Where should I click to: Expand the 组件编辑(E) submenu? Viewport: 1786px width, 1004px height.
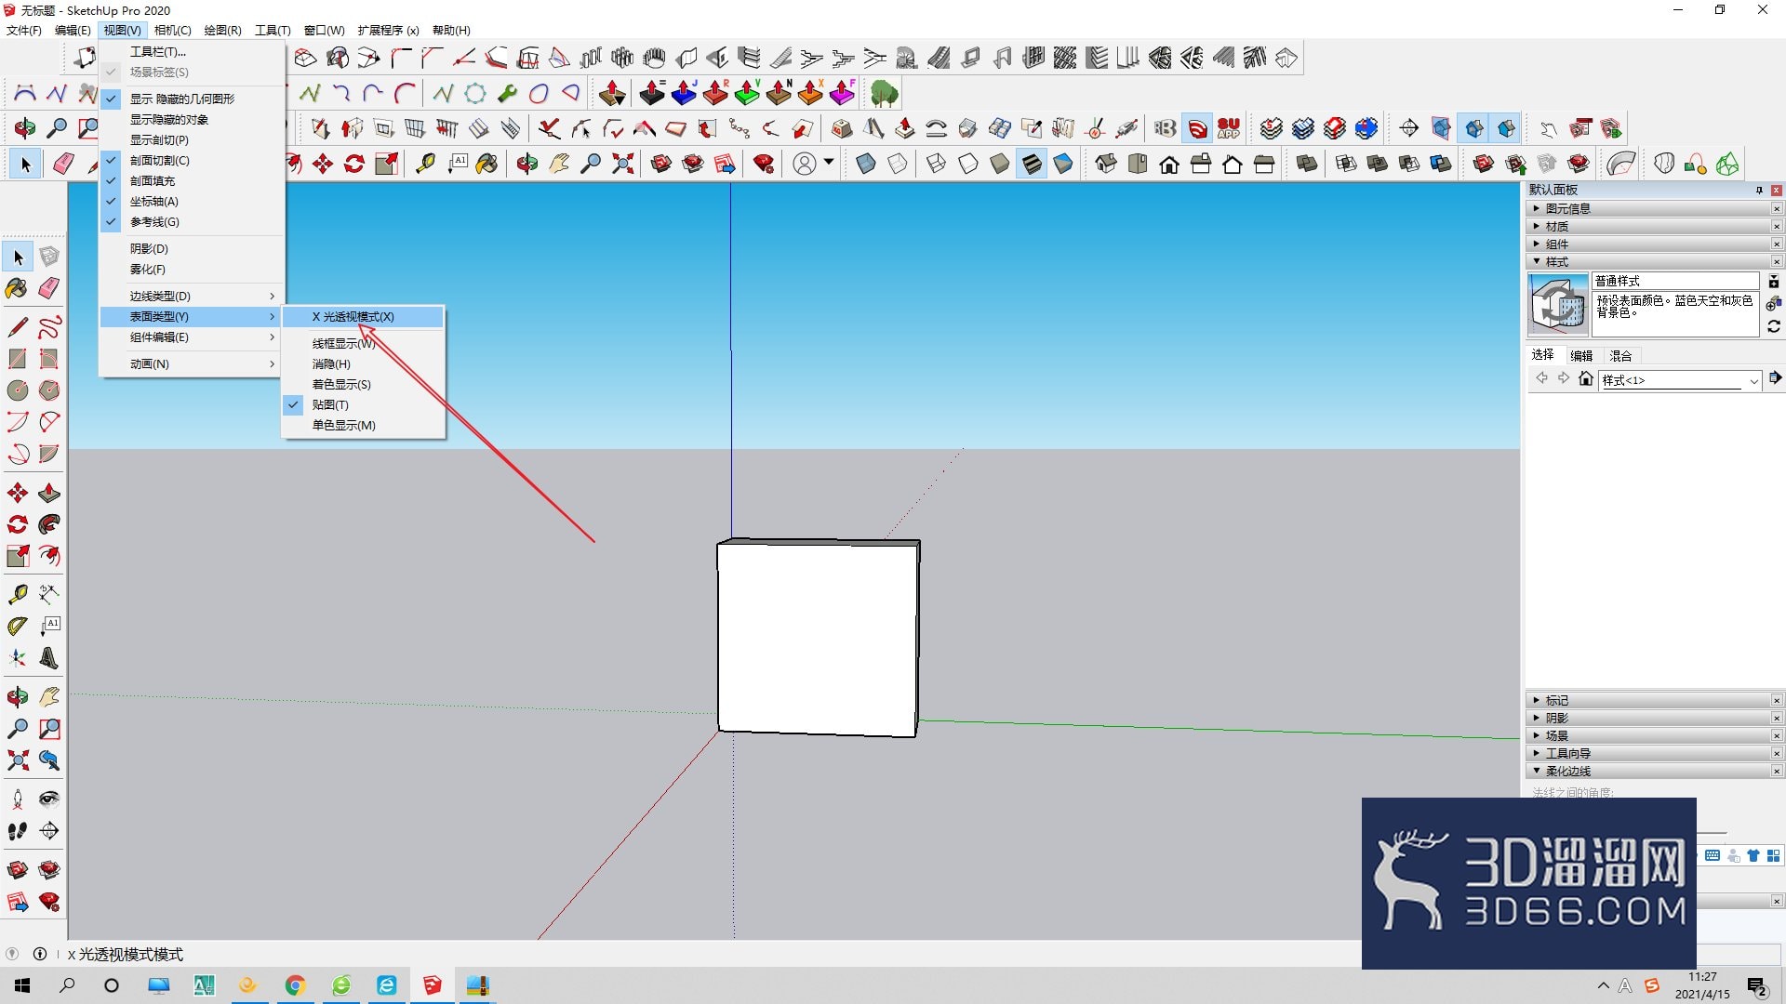[192, 337]
